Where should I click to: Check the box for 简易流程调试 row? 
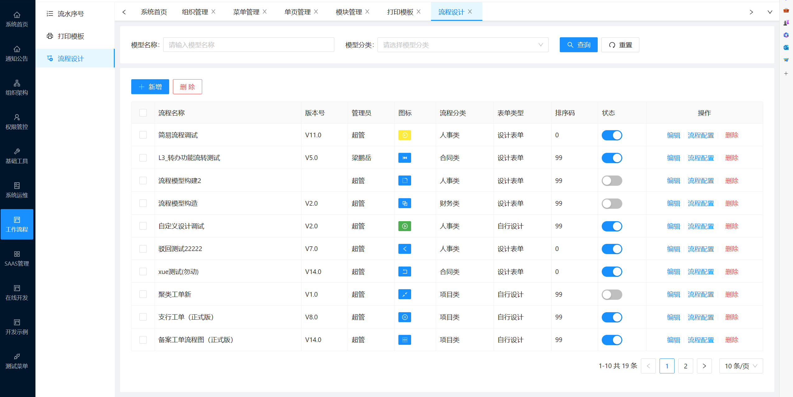(143, 135)
